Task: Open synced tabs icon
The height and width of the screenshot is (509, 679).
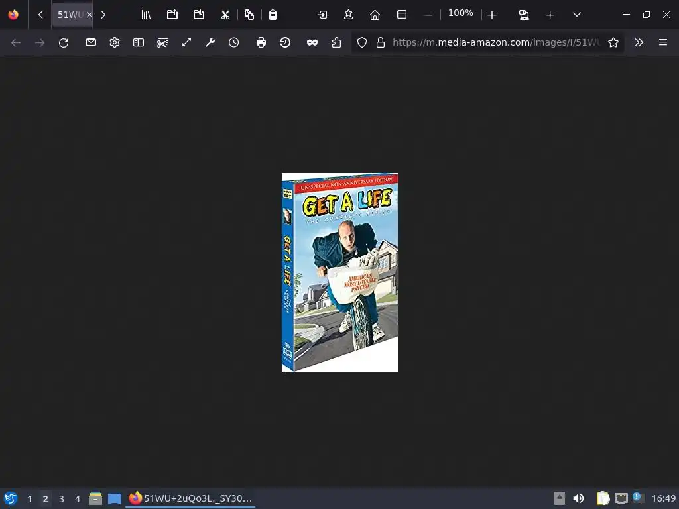Action: coord(524,15)
